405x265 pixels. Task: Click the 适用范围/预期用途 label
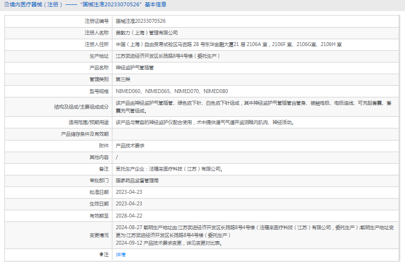tap(89, 123)
